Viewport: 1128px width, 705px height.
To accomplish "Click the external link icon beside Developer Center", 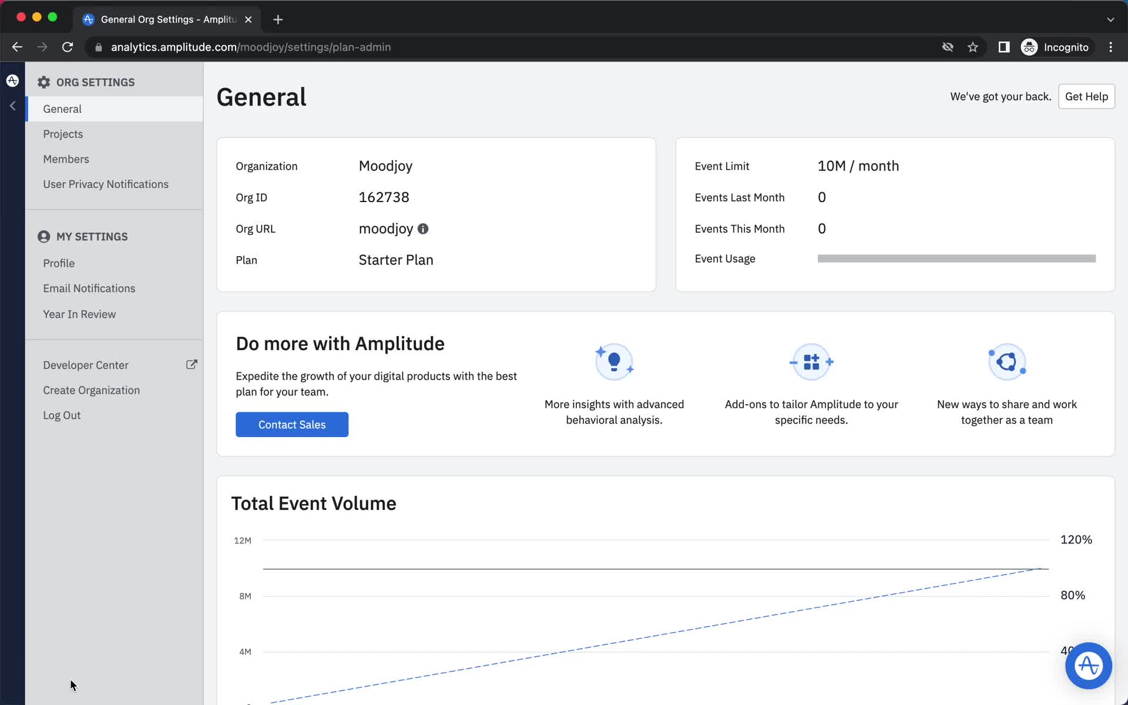I will tap(192, 364).
